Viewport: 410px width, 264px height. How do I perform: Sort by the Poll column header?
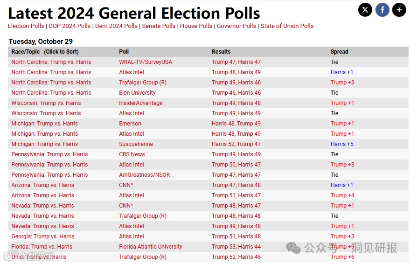click(x=124, y=52)
